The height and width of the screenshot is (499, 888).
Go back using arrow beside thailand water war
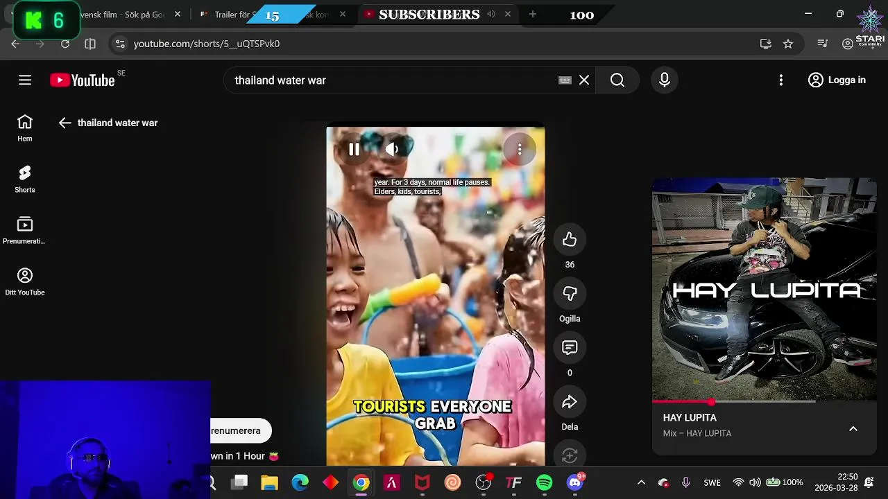click(x=65, y=123)
